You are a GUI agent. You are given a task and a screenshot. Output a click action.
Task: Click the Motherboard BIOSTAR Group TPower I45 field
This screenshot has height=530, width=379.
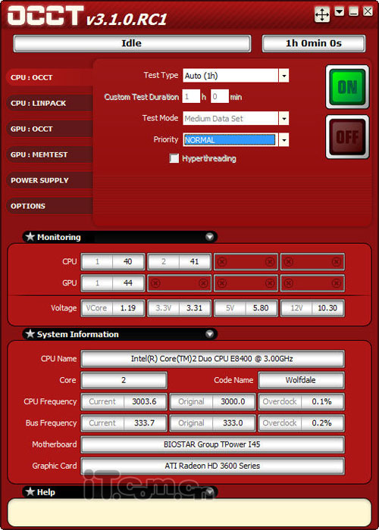click(212, 444)
